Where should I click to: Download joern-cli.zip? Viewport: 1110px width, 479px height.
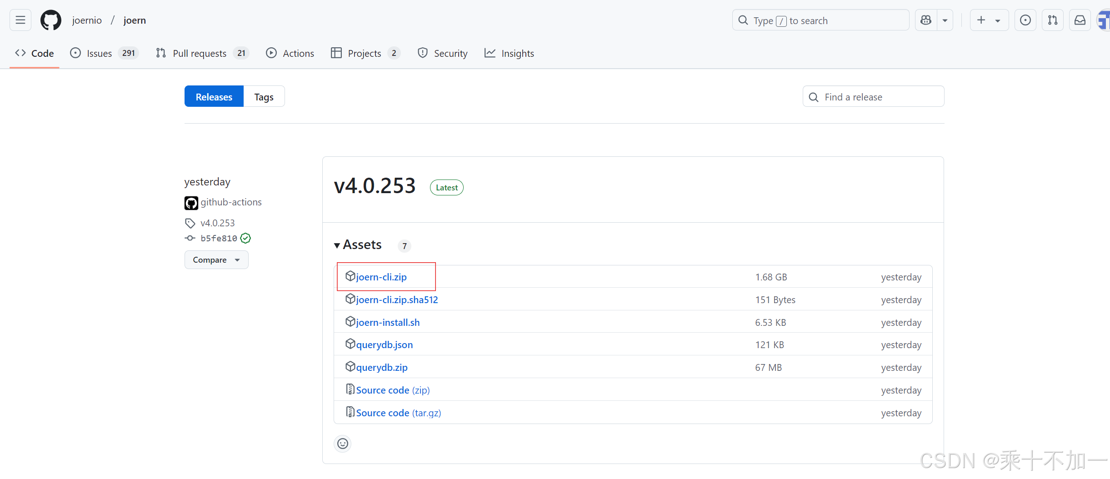[381, 277]
